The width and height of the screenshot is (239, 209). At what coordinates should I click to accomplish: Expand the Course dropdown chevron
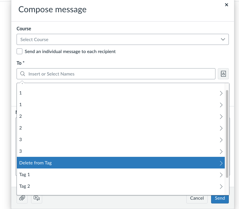pyautogui.click(x=223, y=39)
